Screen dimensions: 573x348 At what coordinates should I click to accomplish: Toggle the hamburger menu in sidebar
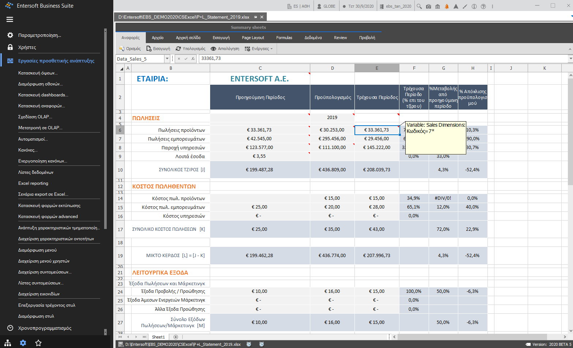click(x=10, y=19)
